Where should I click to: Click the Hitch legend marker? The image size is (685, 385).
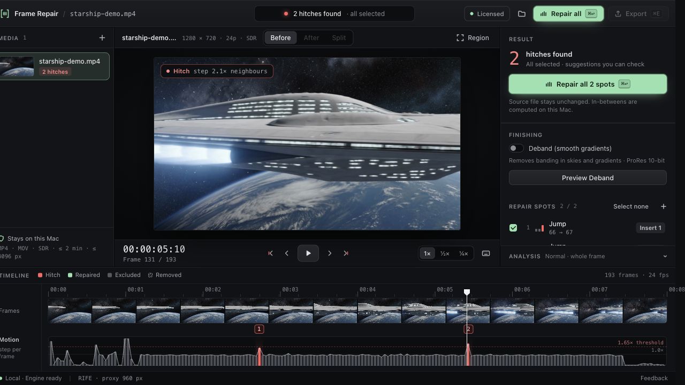pyautogui.click(x=40, y=275)
